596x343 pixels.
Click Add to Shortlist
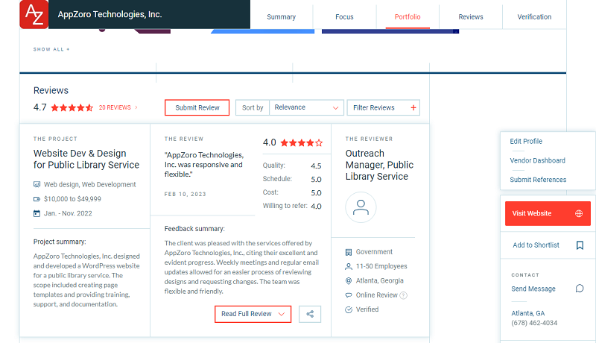(536, 245)
